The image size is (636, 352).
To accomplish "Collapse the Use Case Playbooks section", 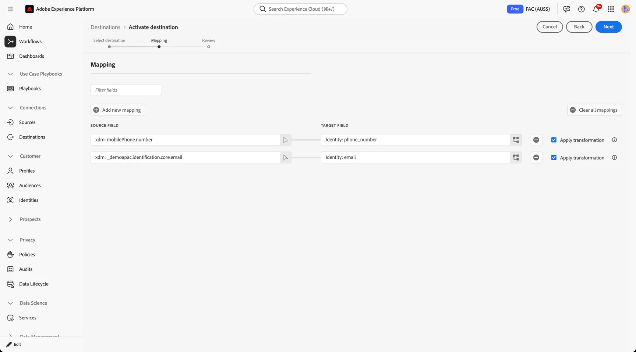I will click(x=10, y=74).
